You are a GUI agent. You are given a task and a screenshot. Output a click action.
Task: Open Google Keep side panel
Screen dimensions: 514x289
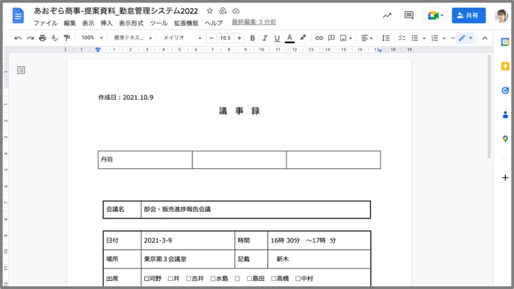click(505, 66)
